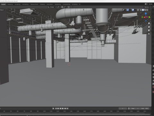Click the timeline horizontal scrollbar
The image size is (154, 116).
[x=75, y=114]
